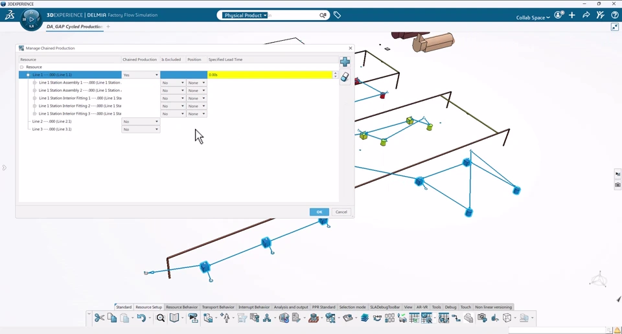Open Position dropdown for Interior Fitting 1
622x334 pixels.
[196, 98]
